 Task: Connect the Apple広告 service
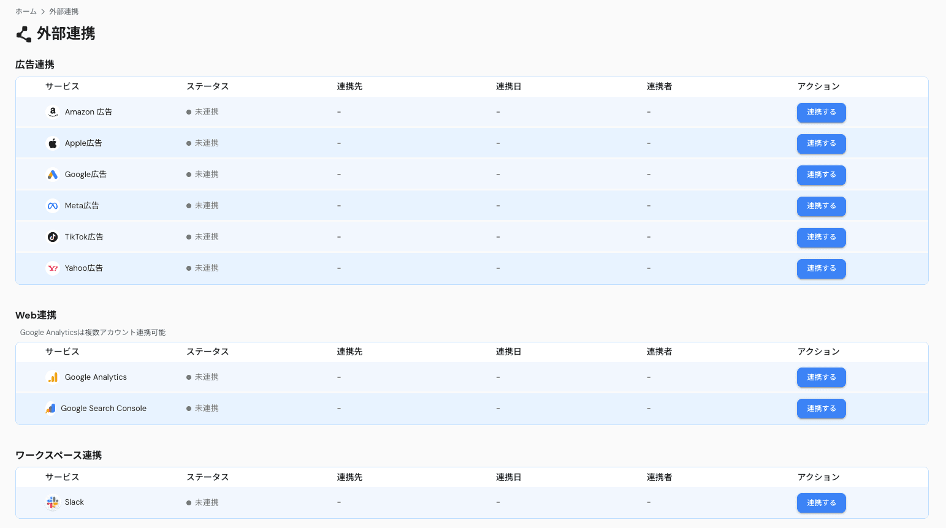[x=821, y=144]
